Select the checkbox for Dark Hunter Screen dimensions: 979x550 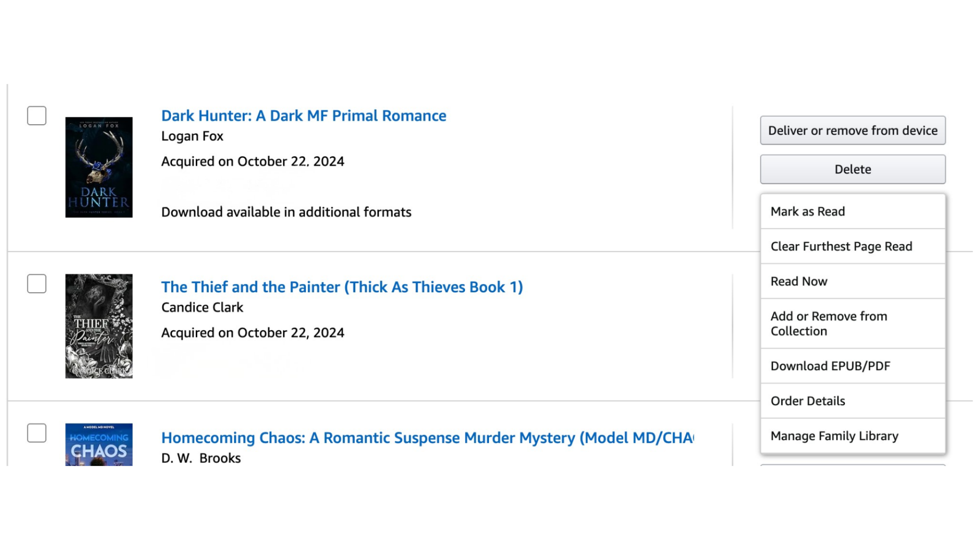[37, 116]
